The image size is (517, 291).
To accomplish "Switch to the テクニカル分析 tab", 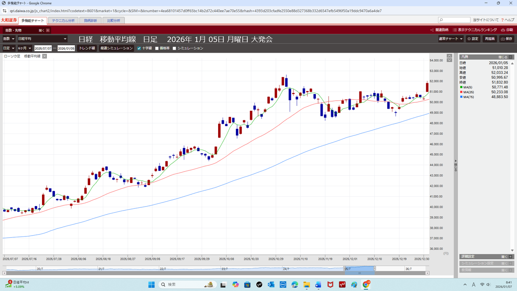I will tap(63, 20).
